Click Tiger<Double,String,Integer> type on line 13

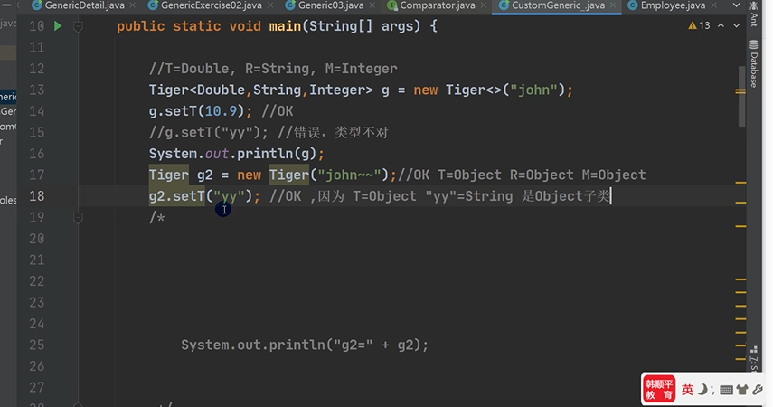point(260,90)
